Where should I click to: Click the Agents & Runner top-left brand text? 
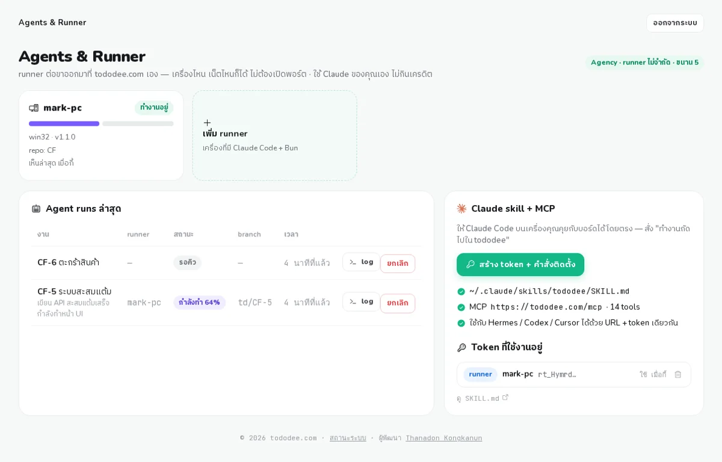click(52, 23)
